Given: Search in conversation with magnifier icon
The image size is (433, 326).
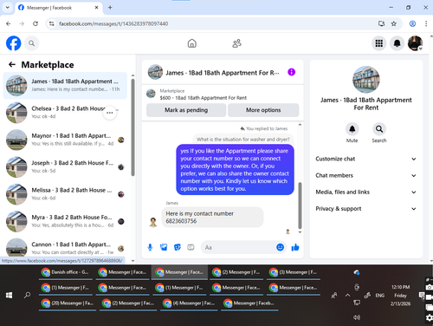Looking at the screenshot, I should click(x=379, y=129).
